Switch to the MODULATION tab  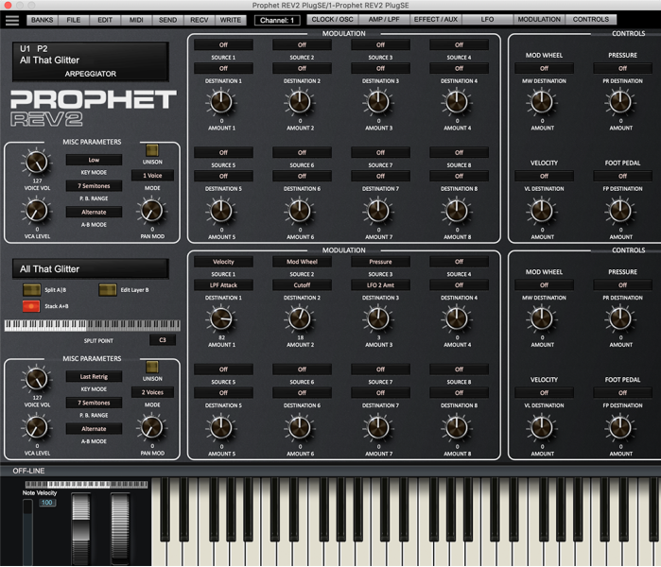click(x=539, y=20)
